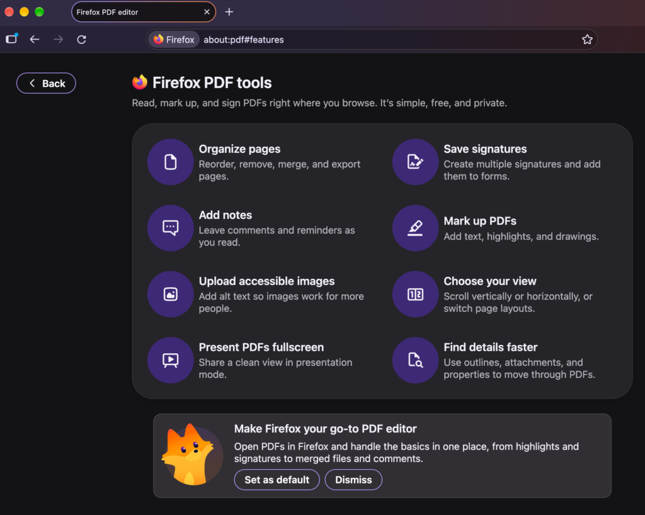Image resolution: width=645 pixels, height=515 pixels.
Task: Click the Organize pages heading
Action: (239, 149)
